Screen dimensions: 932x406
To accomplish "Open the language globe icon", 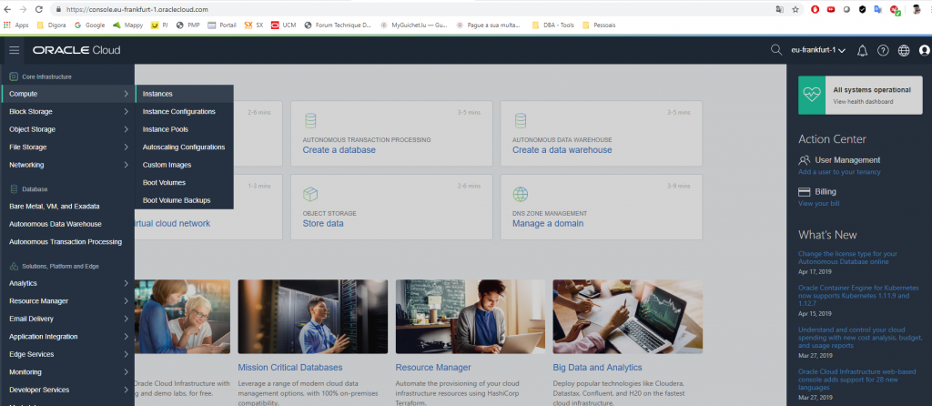I will tap(904, 51).
